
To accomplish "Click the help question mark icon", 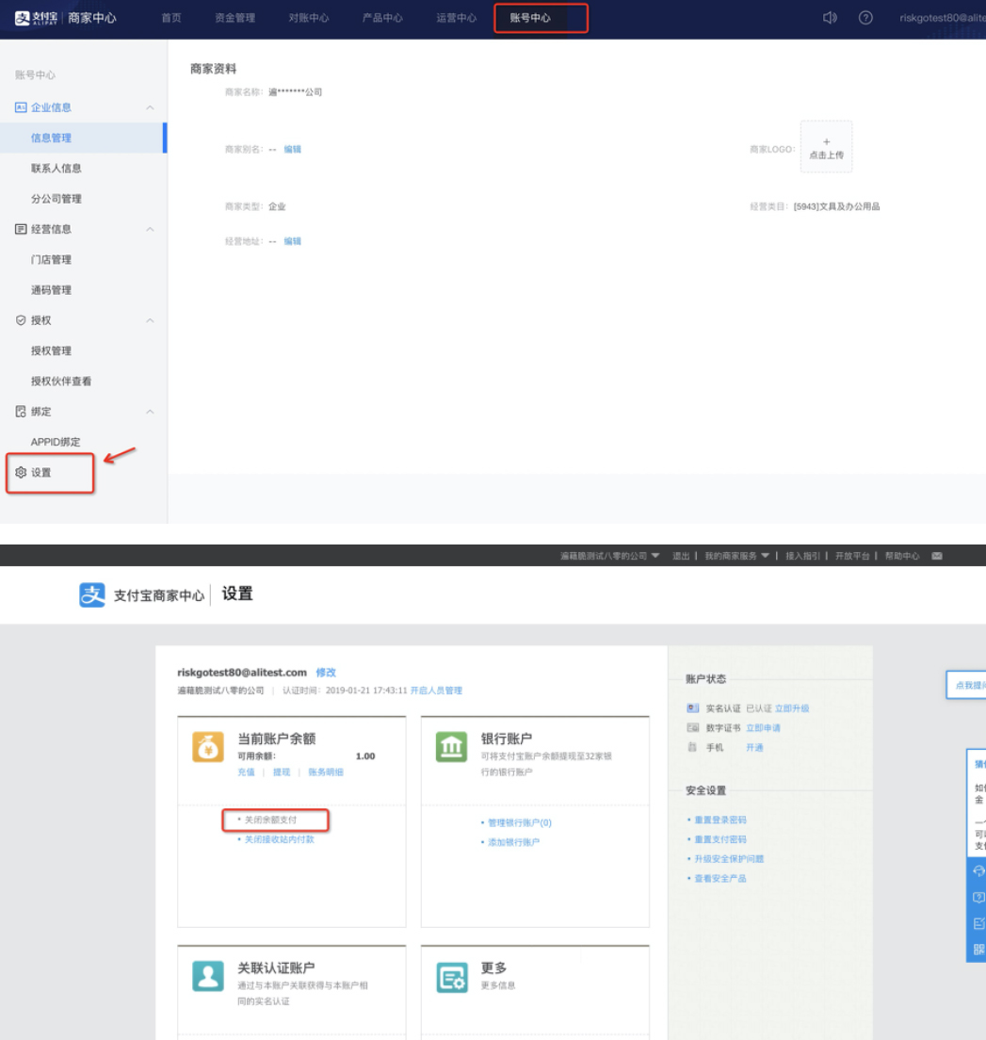I will 865,18.
